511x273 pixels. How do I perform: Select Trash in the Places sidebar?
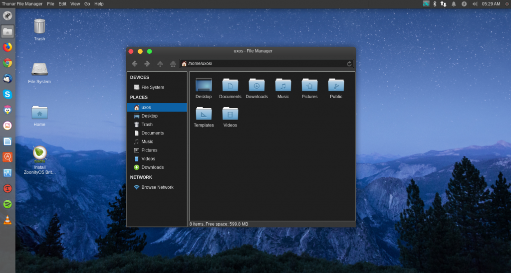pos(147,125)
